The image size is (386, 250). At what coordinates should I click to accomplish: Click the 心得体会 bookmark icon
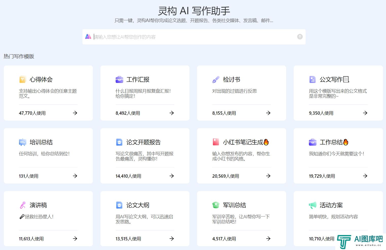23,79
